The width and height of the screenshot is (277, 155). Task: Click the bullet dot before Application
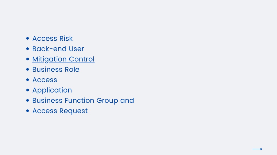[x=28, y=90]
